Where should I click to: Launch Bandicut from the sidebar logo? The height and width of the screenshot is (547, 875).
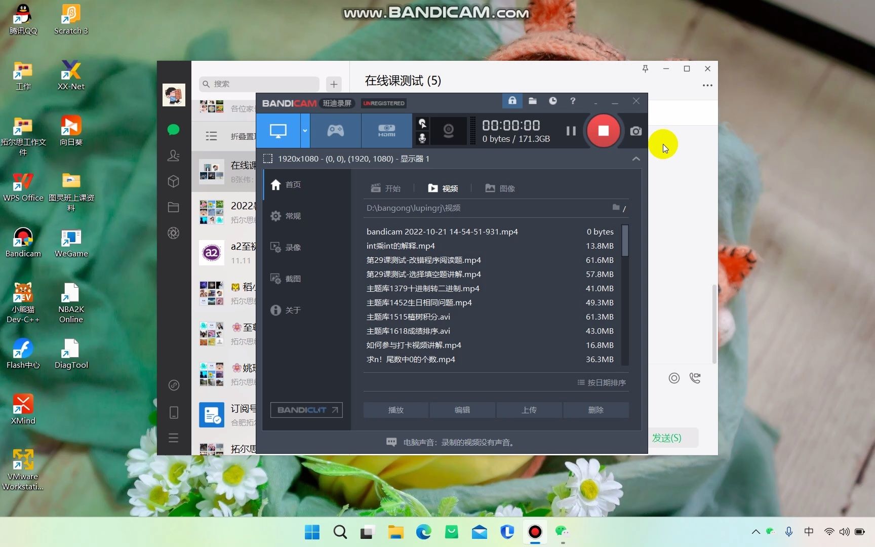(306, 410)
